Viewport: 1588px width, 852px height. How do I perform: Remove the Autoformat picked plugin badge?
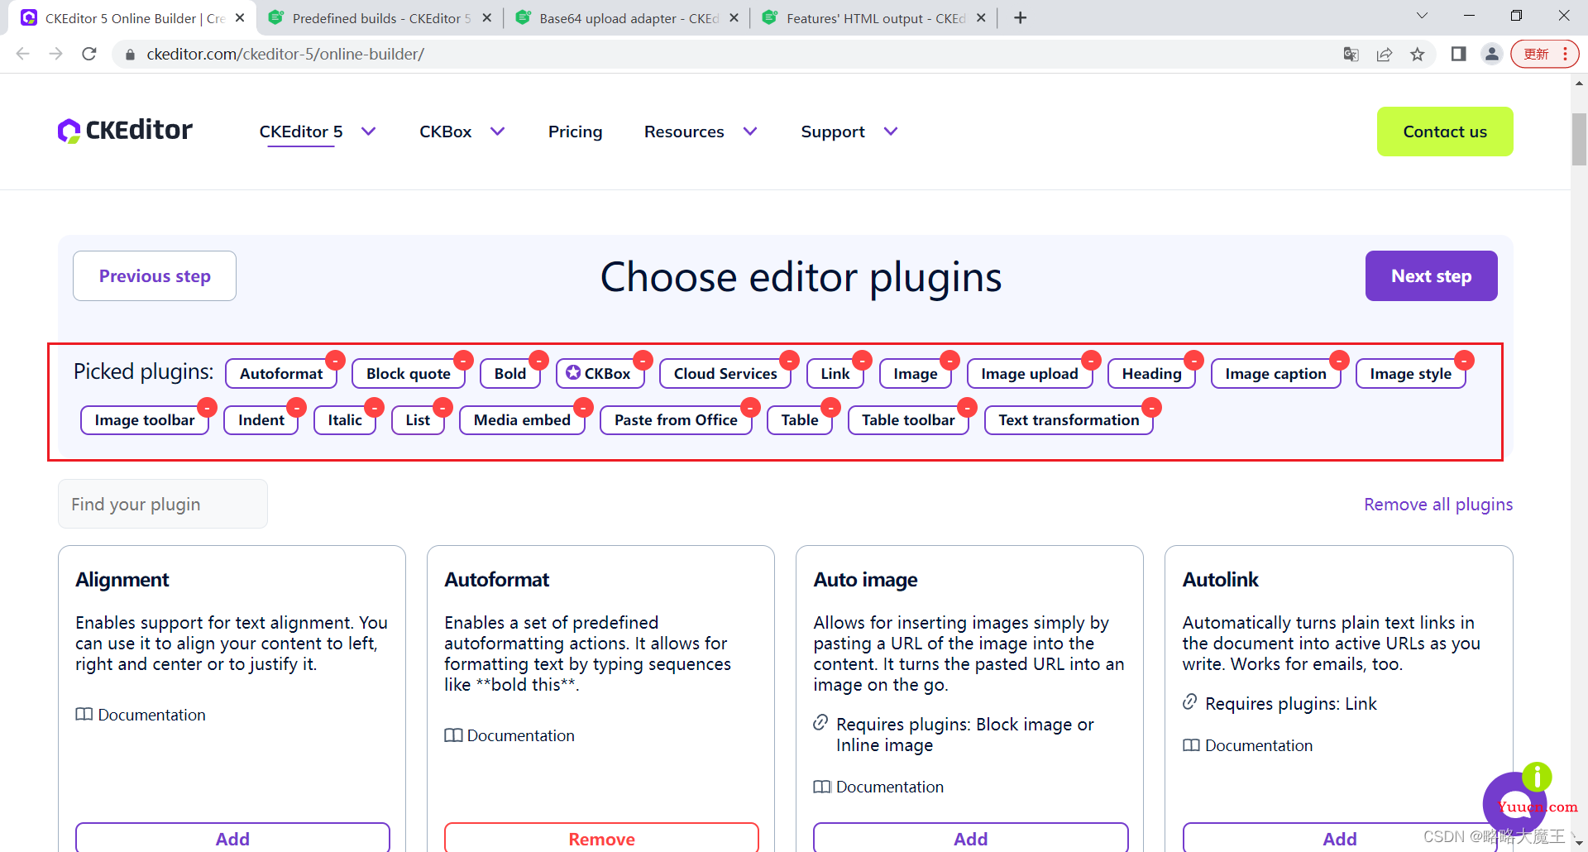coord(335,360)
